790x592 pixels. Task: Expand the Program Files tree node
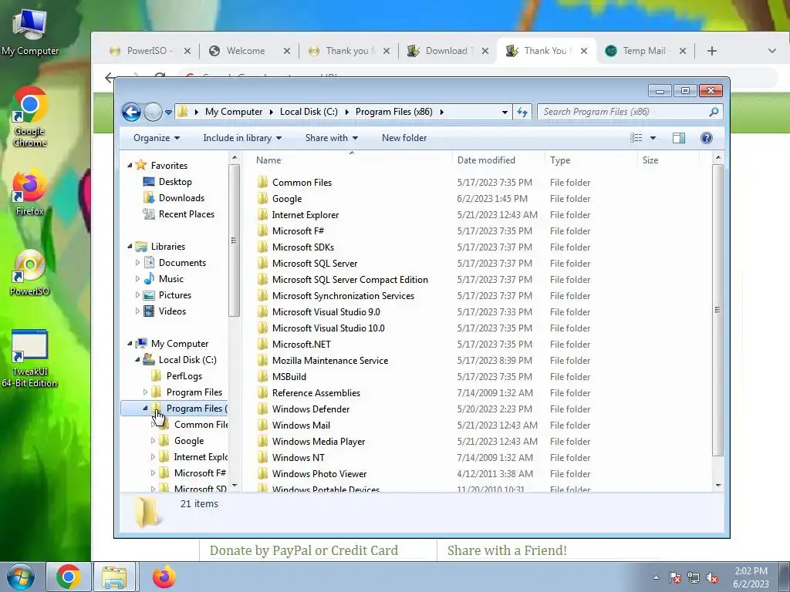tap(146, 392)
